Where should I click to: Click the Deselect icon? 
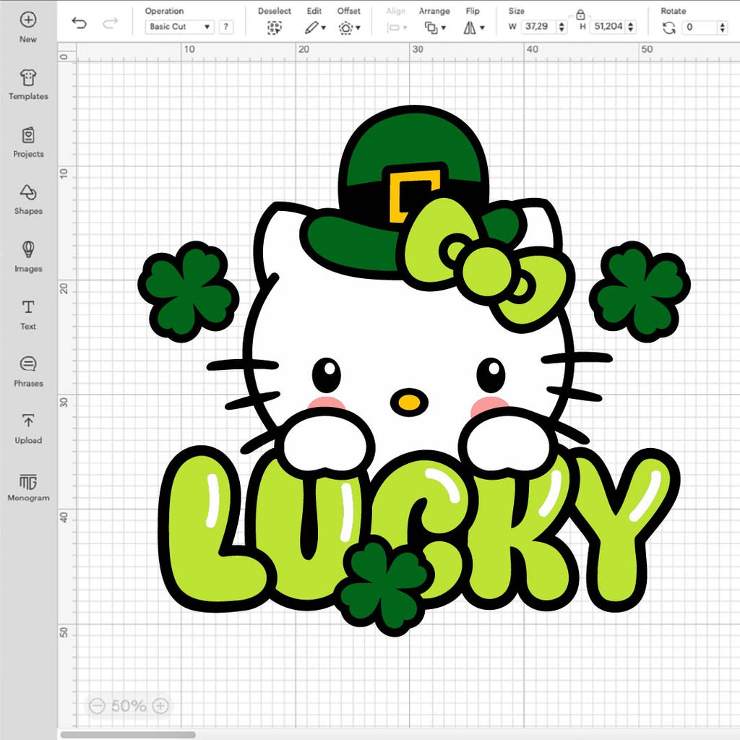[274, 27]
